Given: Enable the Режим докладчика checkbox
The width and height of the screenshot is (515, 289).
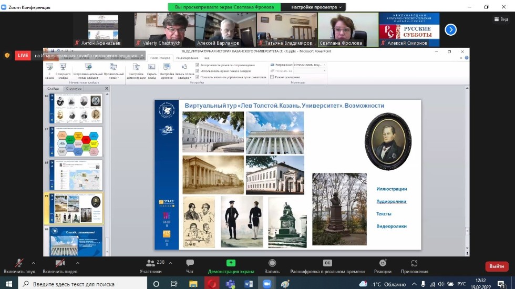Looking at the screenshot, I should [x=272, y=77].
